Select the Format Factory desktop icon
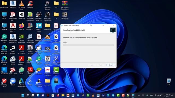This screenshot has width=175, height=98. point(13,60)
